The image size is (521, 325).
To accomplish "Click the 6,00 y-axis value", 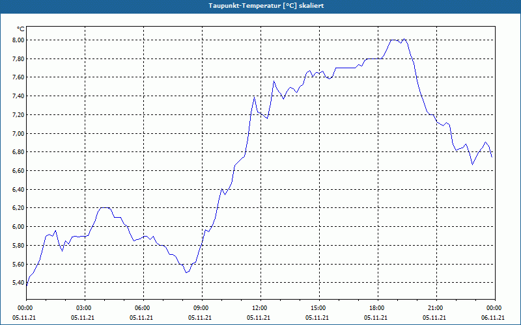I will point(18,227).
